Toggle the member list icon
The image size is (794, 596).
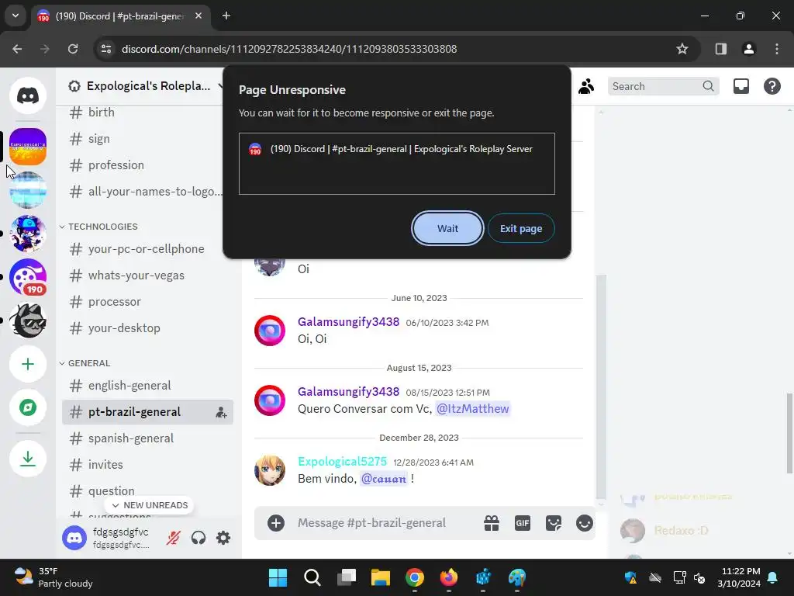point(586,87)
